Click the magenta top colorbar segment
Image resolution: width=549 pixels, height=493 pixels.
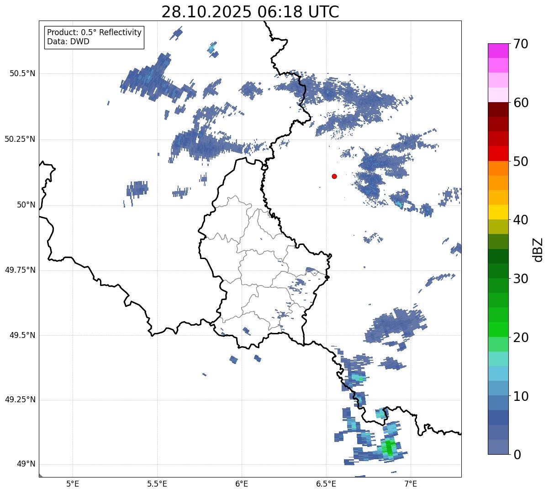point(498,51)
